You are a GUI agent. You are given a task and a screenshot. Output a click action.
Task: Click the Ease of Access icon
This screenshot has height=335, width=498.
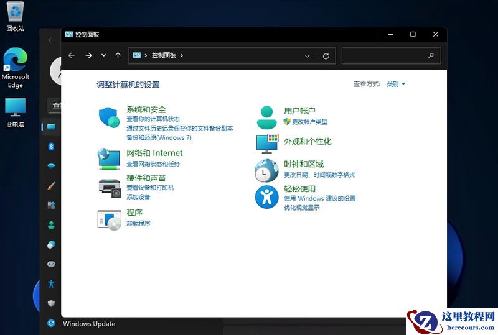coord(267,197)
